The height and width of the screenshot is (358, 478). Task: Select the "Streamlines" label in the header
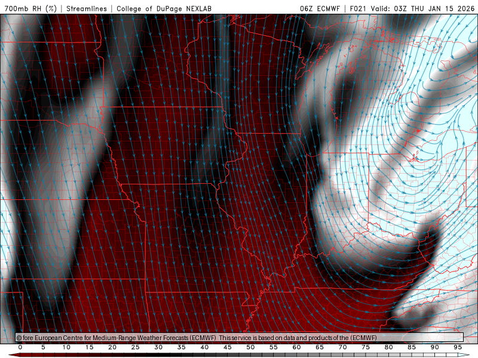tap(87, 8)
